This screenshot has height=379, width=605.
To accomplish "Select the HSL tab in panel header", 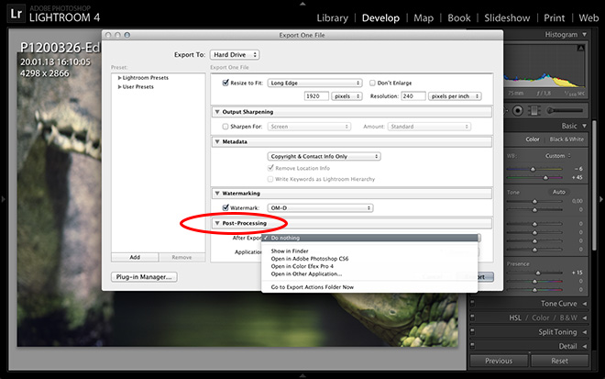I will (515, 318).
